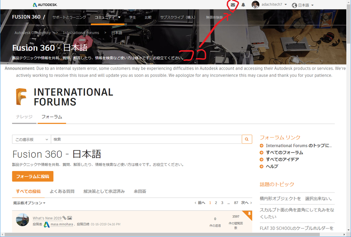Click the Fusion 360 orange F logo
The image size is (351, 237).
21,96
